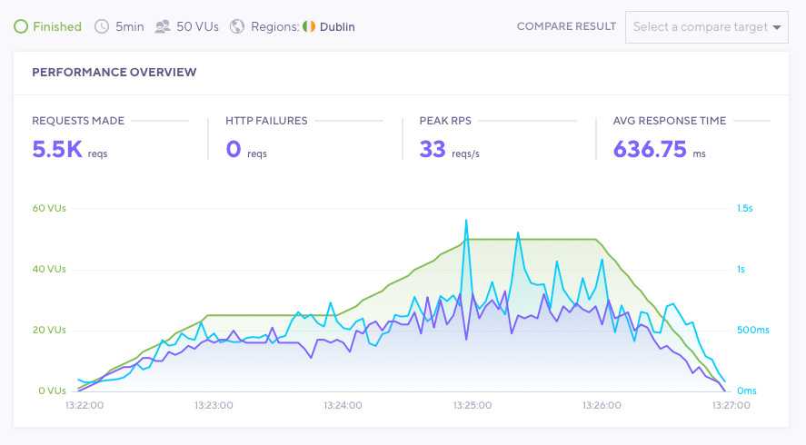Click the flat 50 VUs plateau of green line
The image size is (806, 445).
point(532,239)
